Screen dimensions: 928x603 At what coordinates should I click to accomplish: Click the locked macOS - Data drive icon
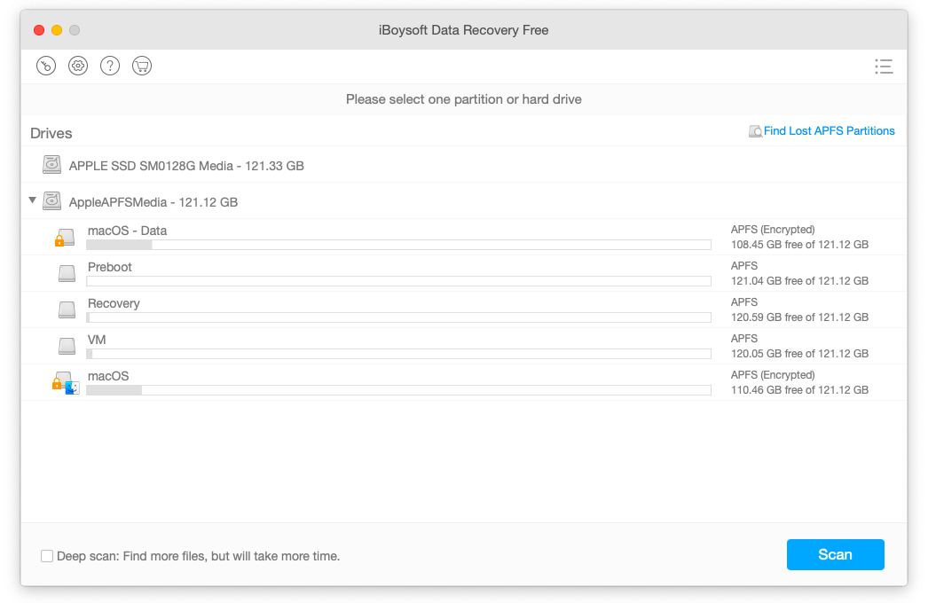tap(65, 238)
